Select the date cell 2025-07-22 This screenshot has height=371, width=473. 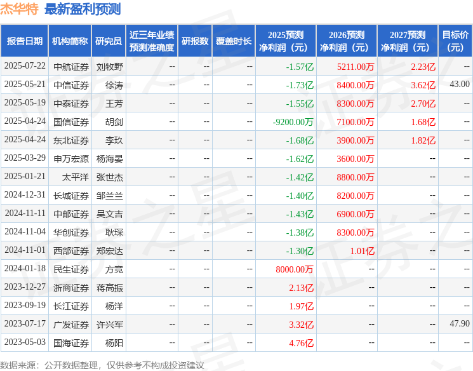(25, 66)
